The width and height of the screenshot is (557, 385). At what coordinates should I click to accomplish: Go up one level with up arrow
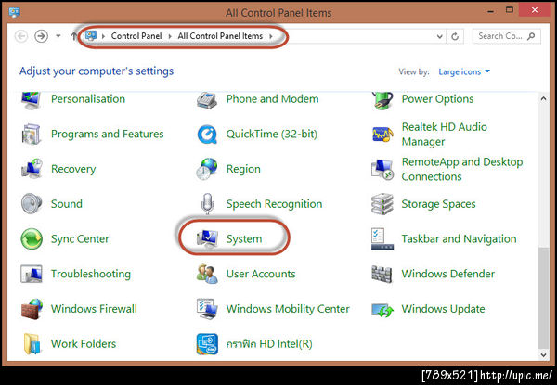pyautogui.click(x=74, y=36)
